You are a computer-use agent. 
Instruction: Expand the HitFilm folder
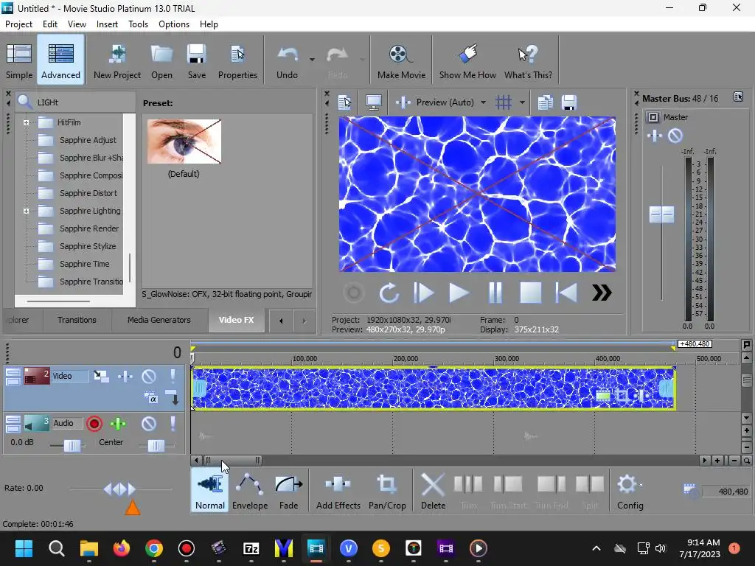click(x=26, y=123)
